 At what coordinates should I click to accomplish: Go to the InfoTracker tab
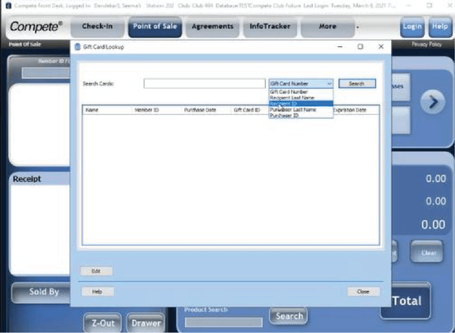pyautogui.click(x=270, y=27)
